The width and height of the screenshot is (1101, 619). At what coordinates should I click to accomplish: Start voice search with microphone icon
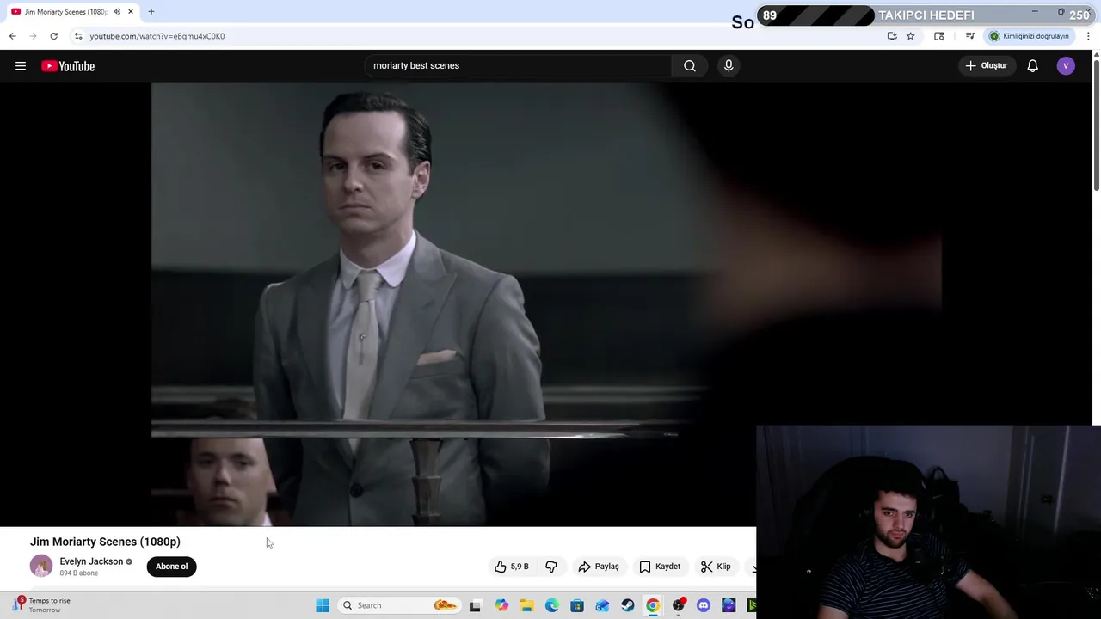click(x=729, y=65)
